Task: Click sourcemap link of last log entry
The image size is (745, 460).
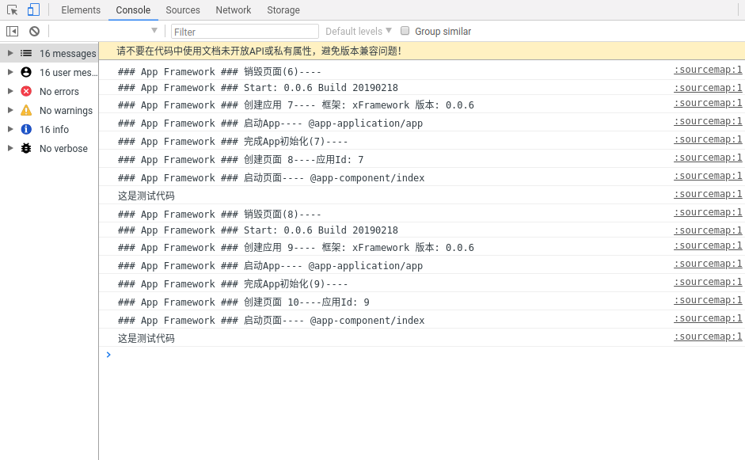Action: pyautogui.click(x=708, y=336)
